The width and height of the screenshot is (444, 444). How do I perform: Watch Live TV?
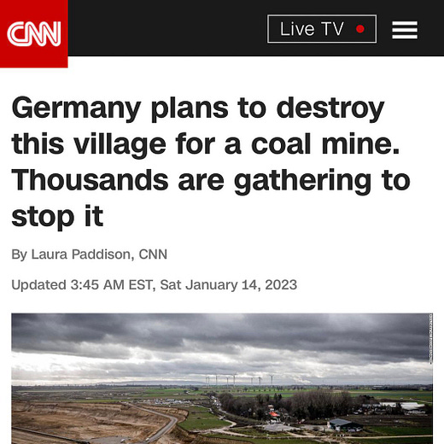coord(322,29)
